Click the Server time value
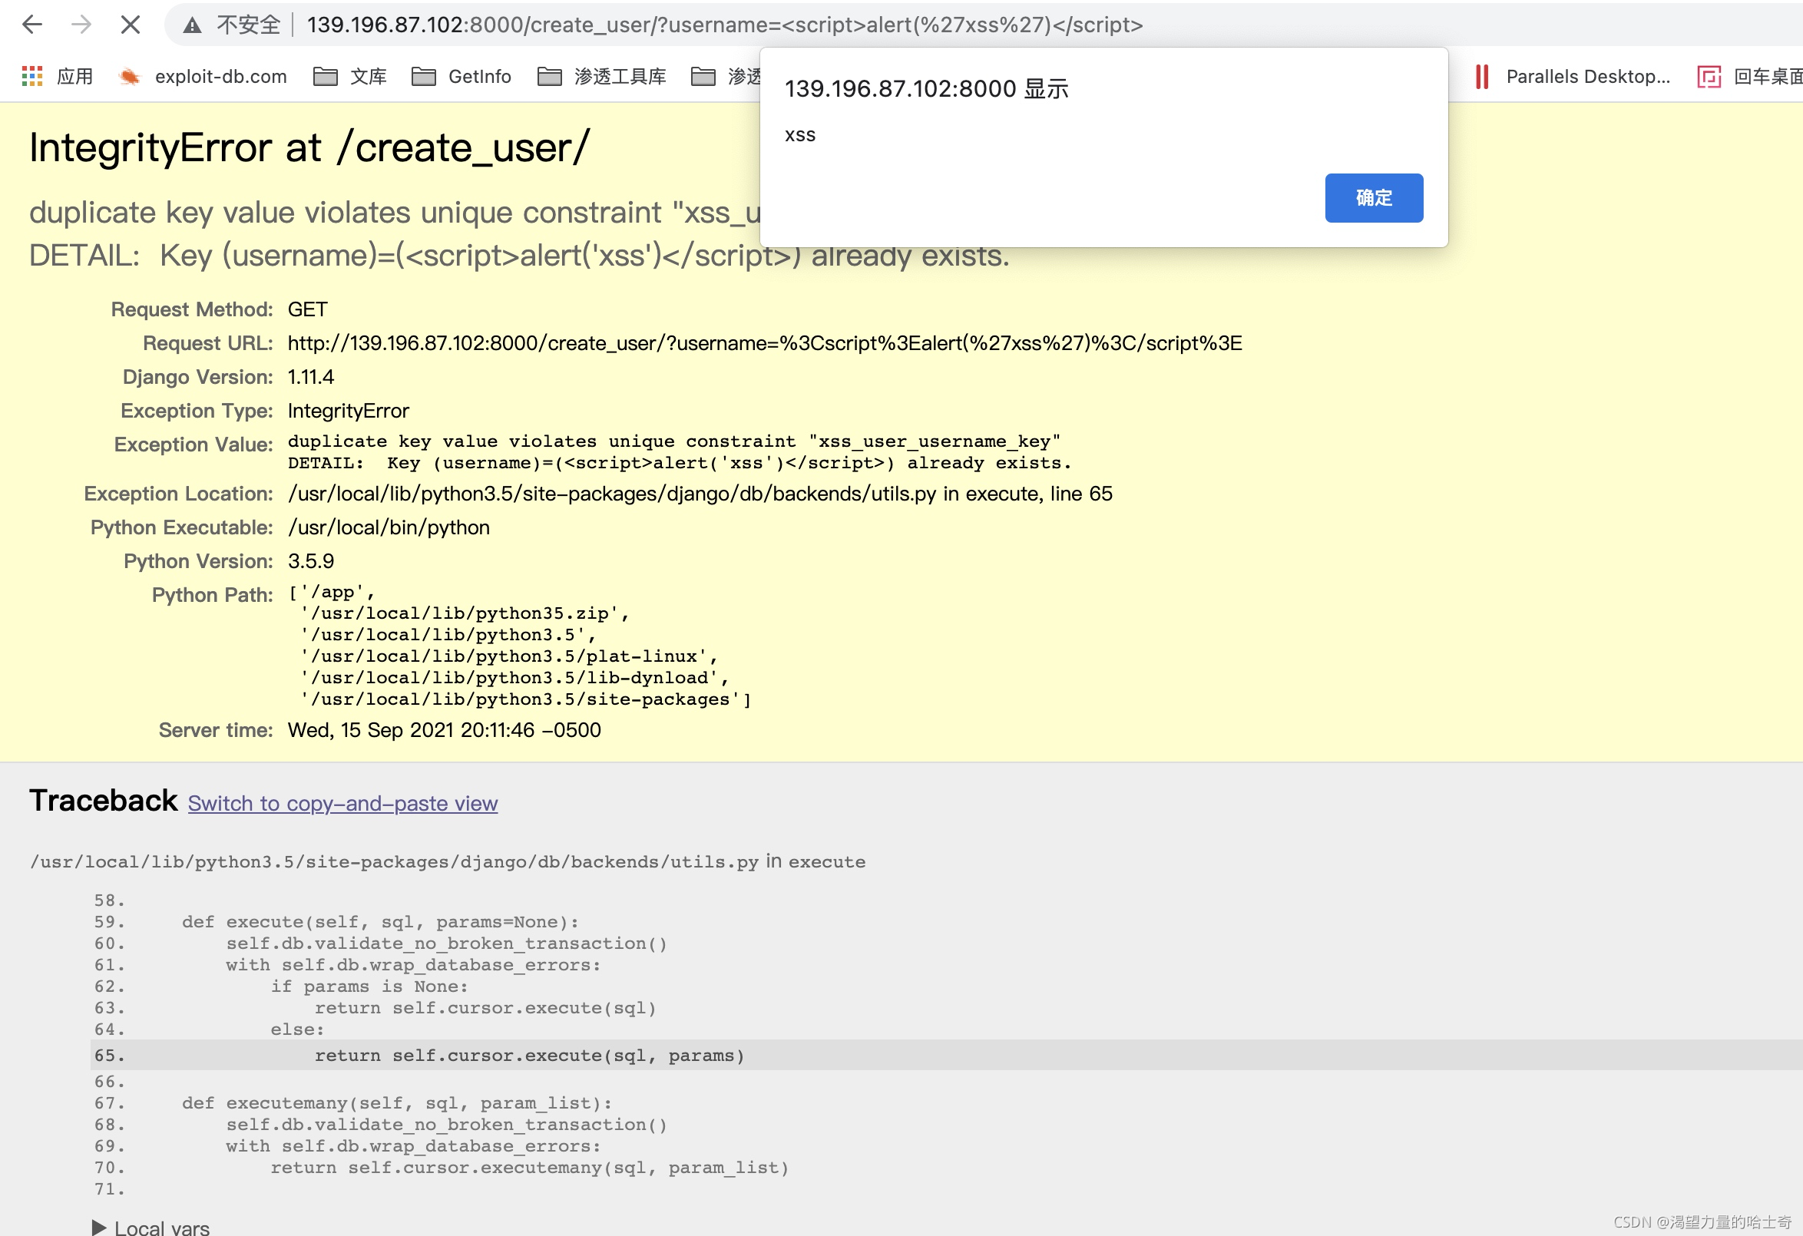Image resolution: width=1803 pixels, height=1236 pixels. [445, 729]
